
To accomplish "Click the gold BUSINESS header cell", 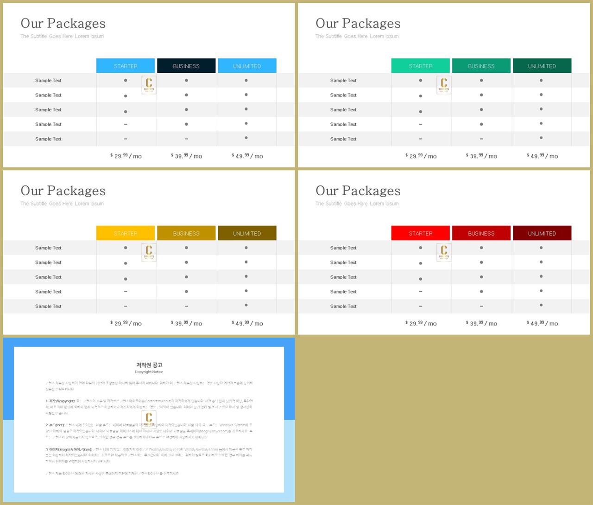I will coord(186,233).
